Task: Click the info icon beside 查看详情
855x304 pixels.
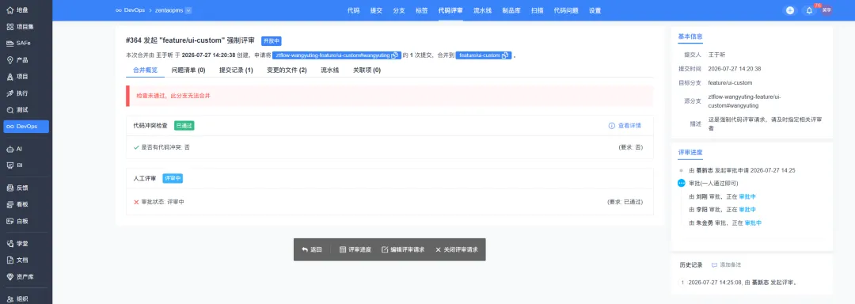Action: click(x=612, y=126)
